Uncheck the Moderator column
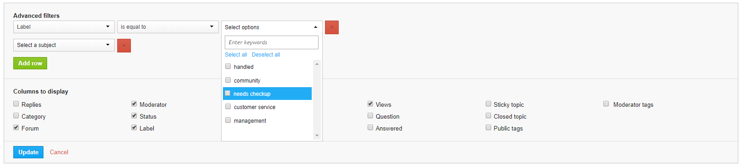 (x=134, y=104)
